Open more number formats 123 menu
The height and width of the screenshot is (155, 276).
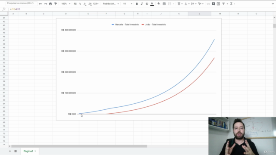(96, 4)
